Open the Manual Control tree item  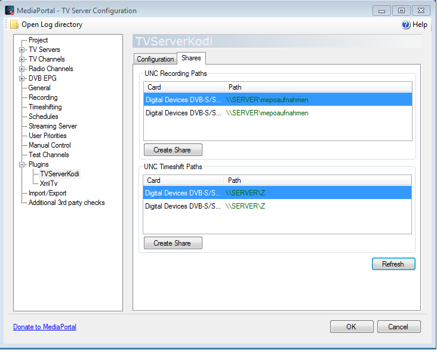click(50, 145)
